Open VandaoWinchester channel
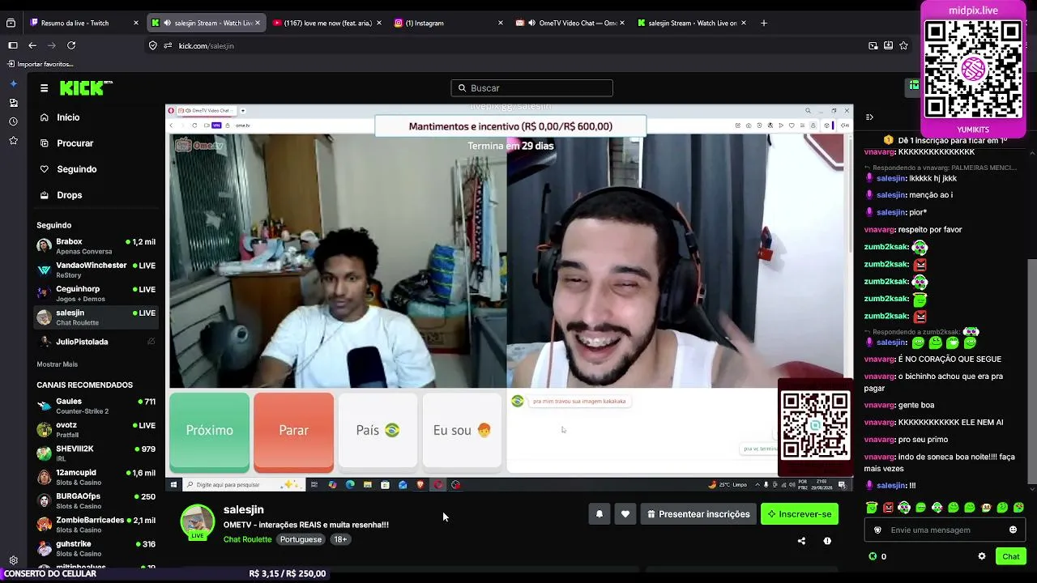The image size is (1037, 583). click(96, 270)
